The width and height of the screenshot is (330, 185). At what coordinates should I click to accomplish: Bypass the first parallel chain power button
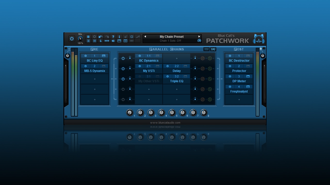(123, 58)
